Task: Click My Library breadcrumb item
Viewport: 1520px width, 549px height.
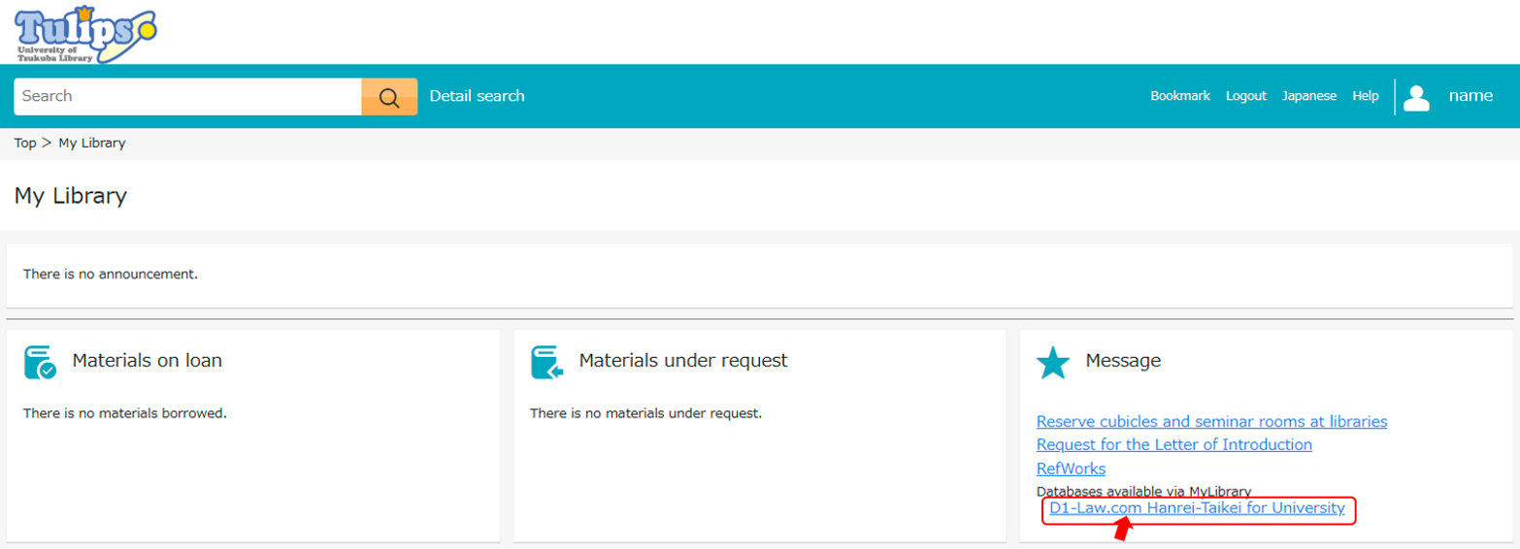Action: (92, 143)
